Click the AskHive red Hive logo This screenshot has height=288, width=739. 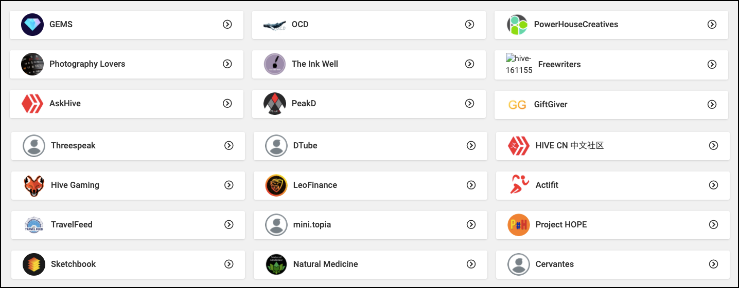[32, 104]
